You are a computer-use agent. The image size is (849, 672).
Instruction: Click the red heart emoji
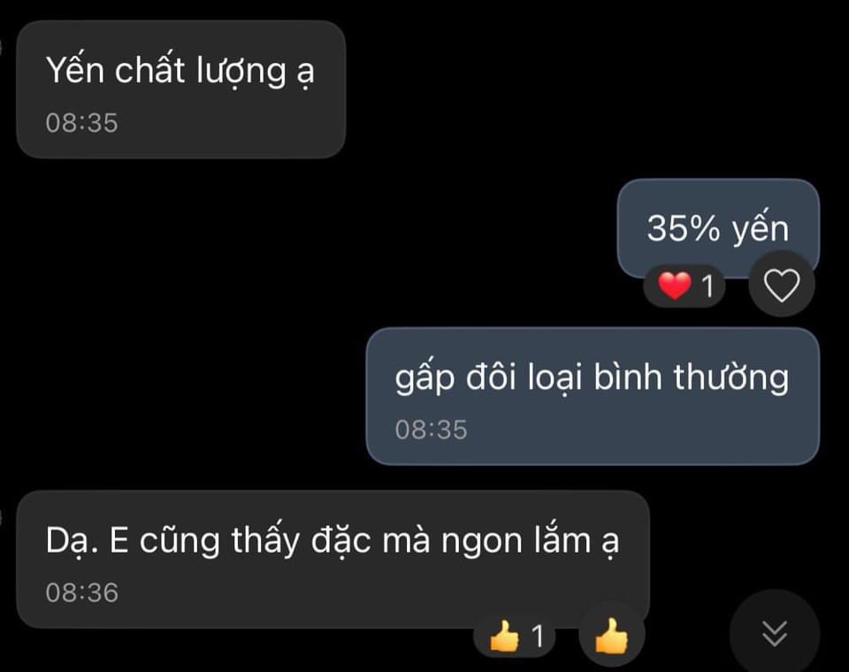pos(674,286)
